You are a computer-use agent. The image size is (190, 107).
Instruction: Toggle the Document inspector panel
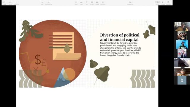coord(169,3)
